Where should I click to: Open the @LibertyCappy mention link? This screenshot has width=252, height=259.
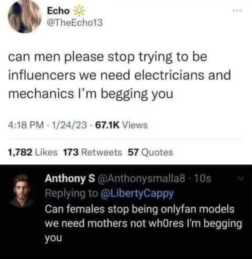137,193
